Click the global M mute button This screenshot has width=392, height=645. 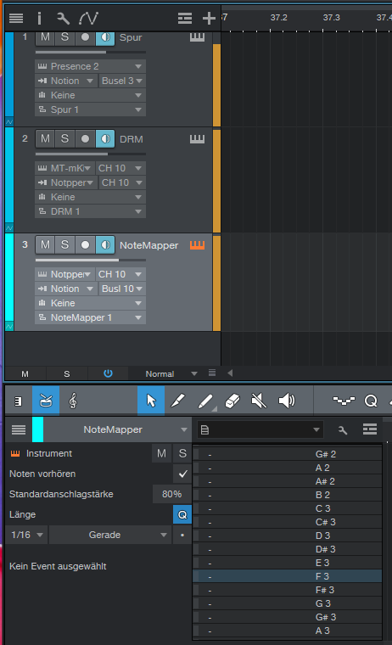click(25, 374)
